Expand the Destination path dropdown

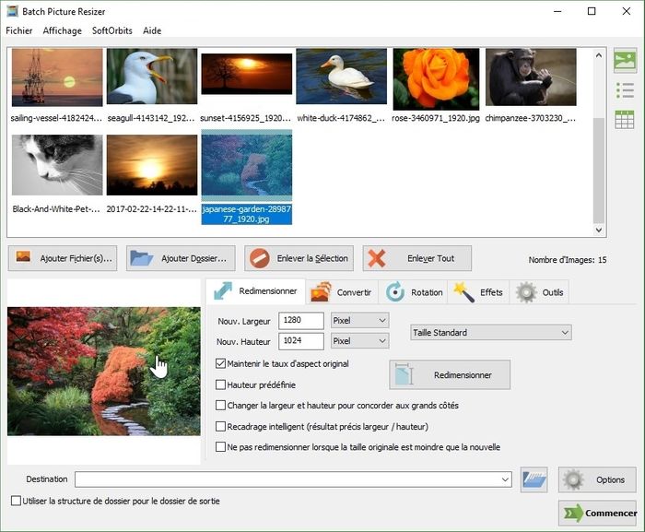tap(505, 479)
